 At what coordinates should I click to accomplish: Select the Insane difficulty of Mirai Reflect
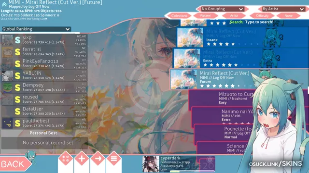[242, 37]
